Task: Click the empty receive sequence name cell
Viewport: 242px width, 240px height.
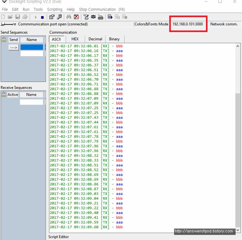Action: (x=31, y=102)
